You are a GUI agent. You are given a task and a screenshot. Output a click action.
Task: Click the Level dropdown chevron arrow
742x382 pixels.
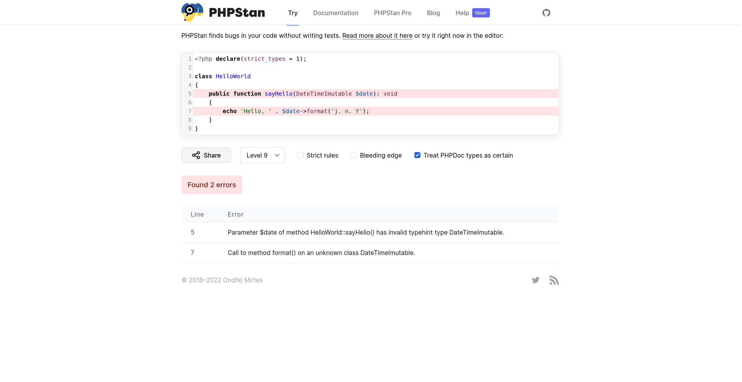(x=277, y=155)
